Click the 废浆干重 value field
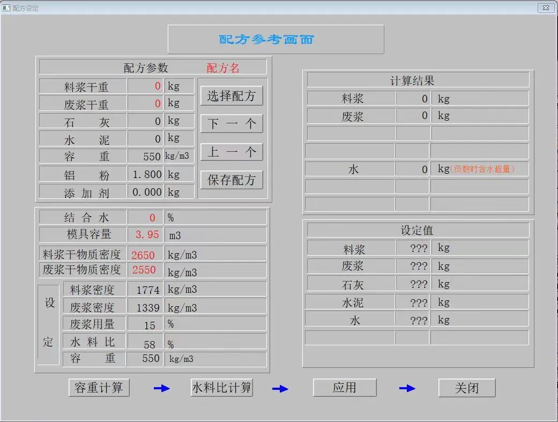The image size is (558, 422). pos(145,103)
